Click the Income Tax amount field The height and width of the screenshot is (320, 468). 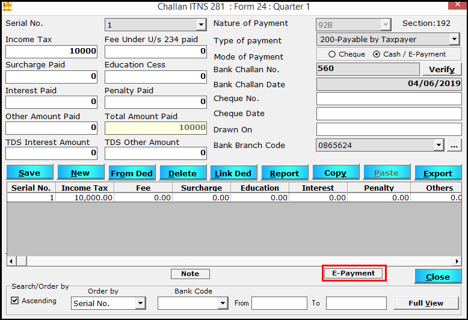(x=51, y=51)
